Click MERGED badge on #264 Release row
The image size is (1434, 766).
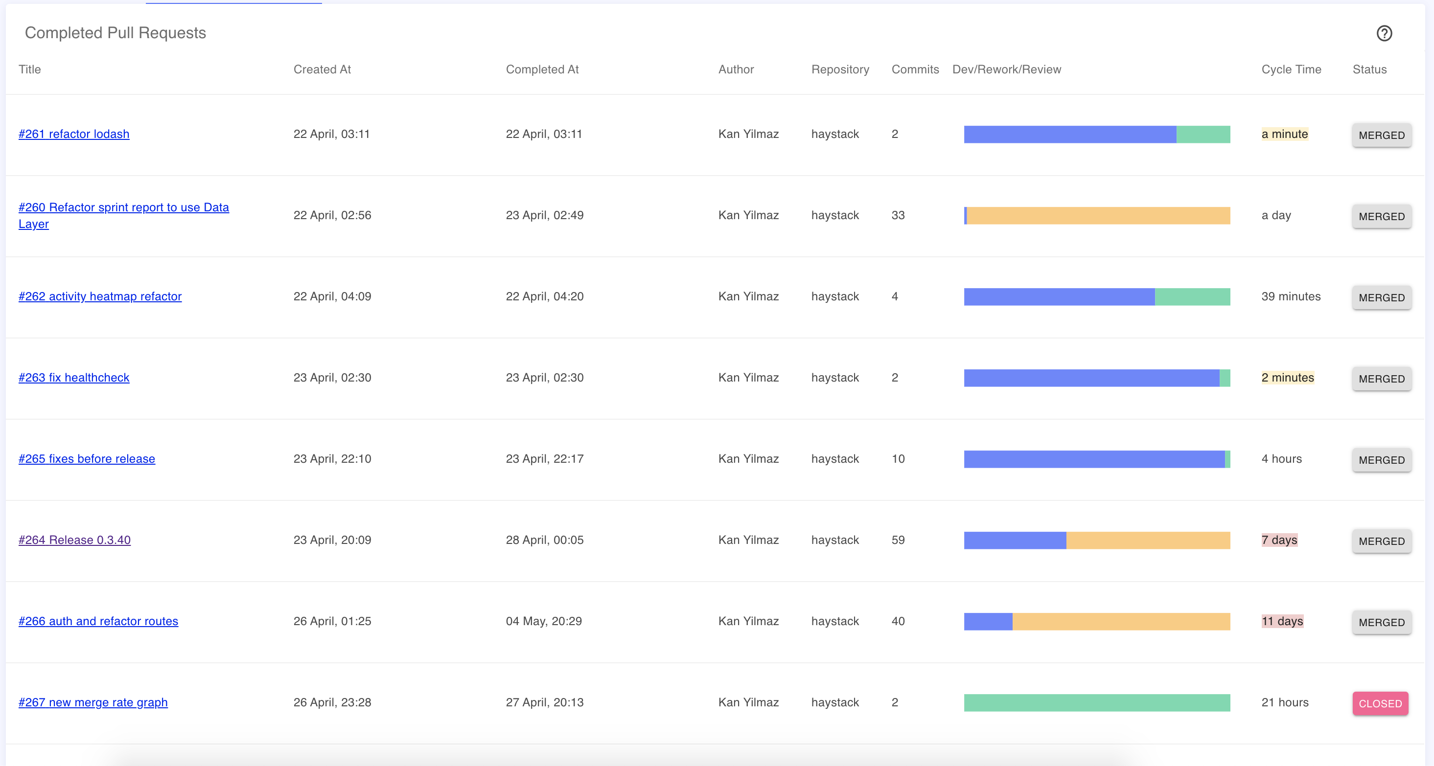(x=1382, y=541)
